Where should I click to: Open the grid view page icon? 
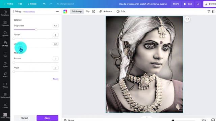point(213,120)
